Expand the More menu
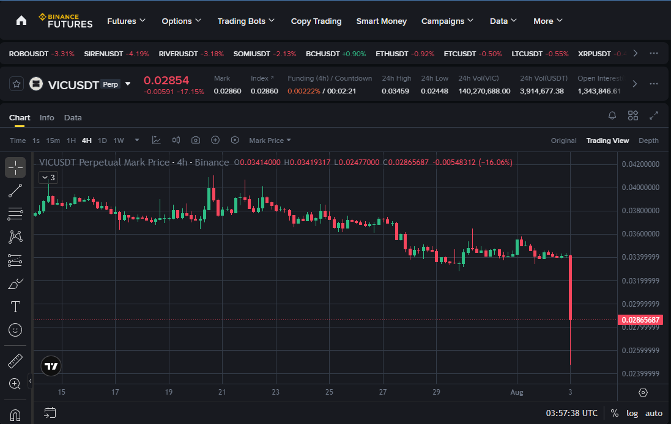The width and height of the screenshot is (671, 424). 548,21
